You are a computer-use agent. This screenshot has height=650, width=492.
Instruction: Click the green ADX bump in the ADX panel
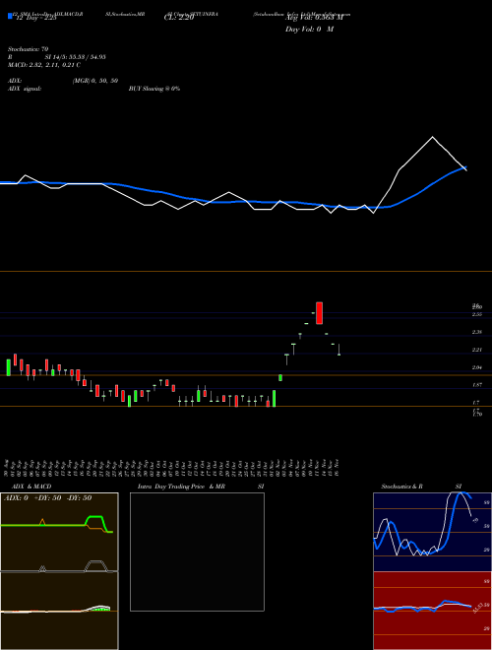94,517
